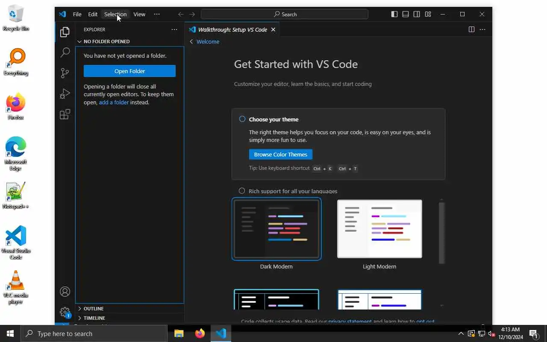Choose the Light Modern theme preview
This screenshot has height=342, width=547.
(x=379, y=229)
